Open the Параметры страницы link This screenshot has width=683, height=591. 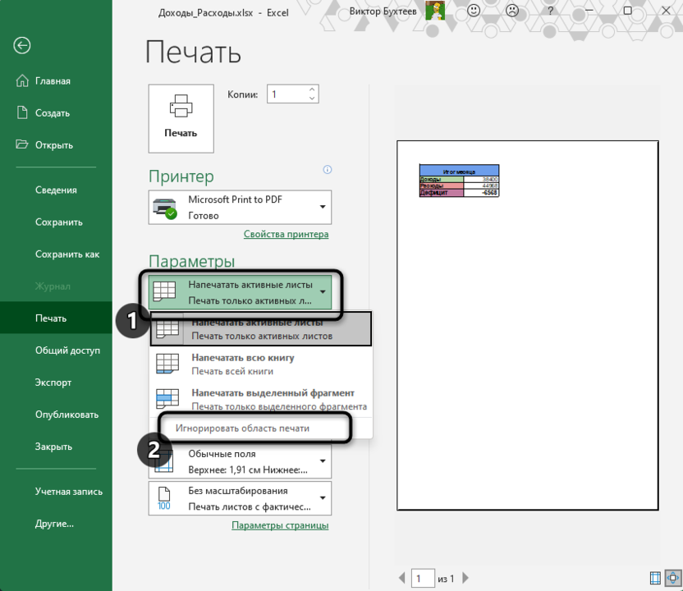pyautogui.click(x=280, y=525)
